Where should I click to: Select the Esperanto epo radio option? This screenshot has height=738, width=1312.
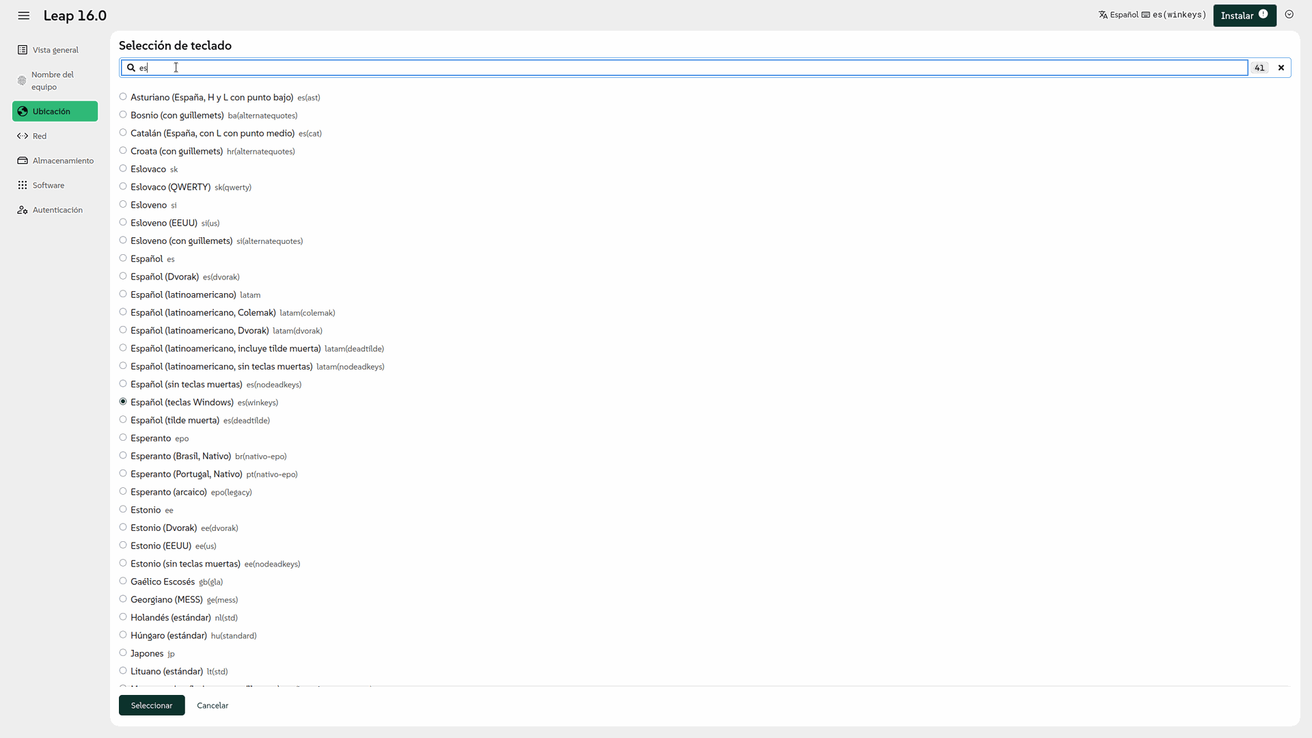pos(123,437)
